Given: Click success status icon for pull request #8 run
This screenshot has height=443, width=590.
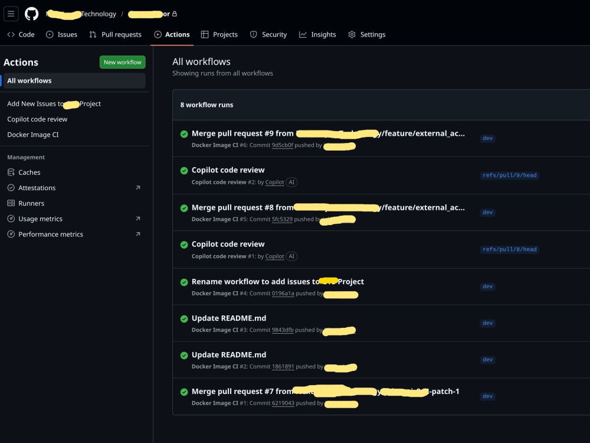Looking at the screenshot, I should tap(184, 208).
